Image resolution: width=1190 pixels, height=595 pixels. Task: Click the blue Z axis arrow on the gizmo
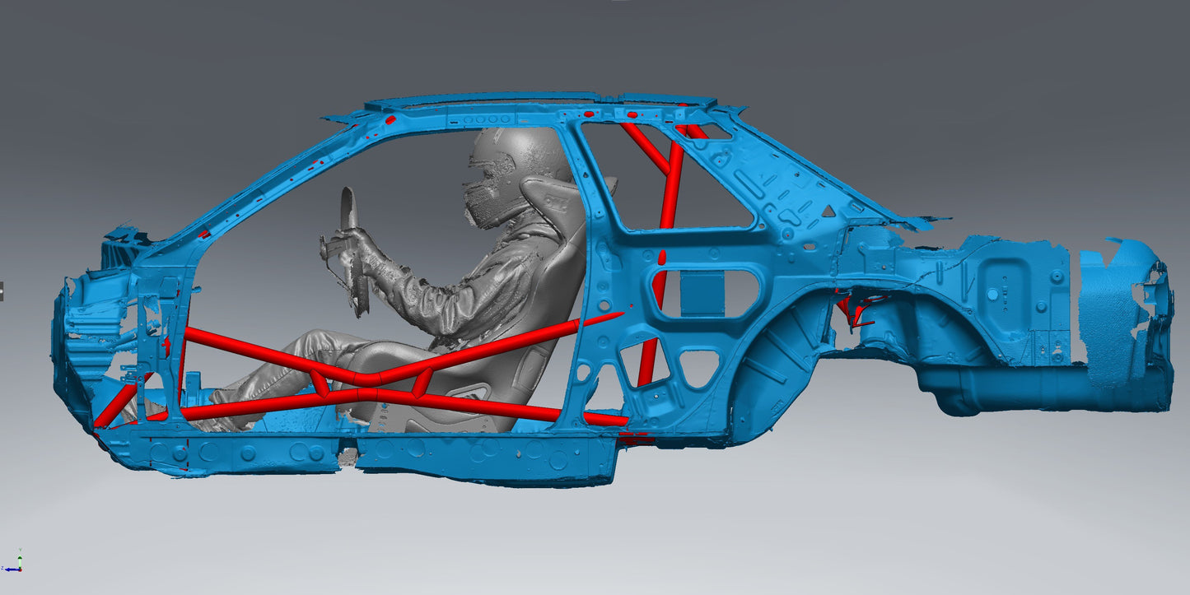click(9, 569)
